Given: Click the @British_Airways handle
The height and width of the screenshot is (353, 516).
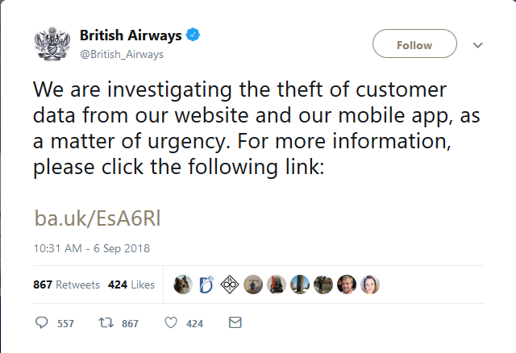Looking at the screenshot, I should [x=122, y=54].
